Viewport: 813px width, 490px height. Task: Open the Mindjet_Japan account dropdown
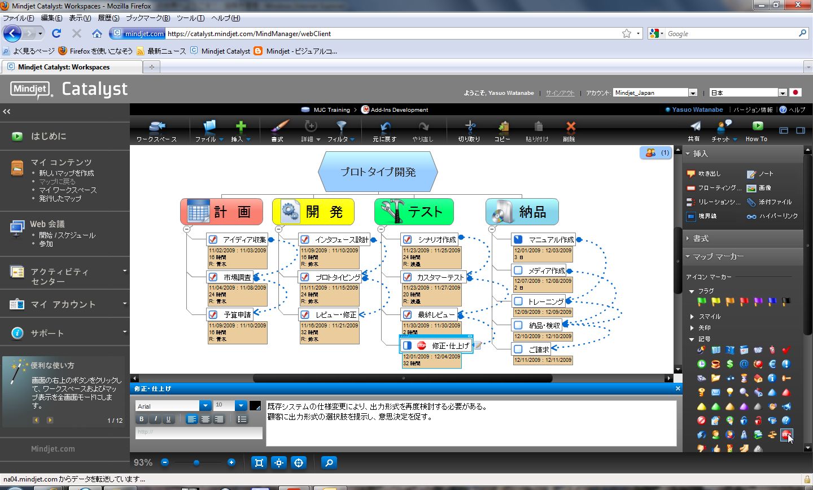tap(693, 93)
